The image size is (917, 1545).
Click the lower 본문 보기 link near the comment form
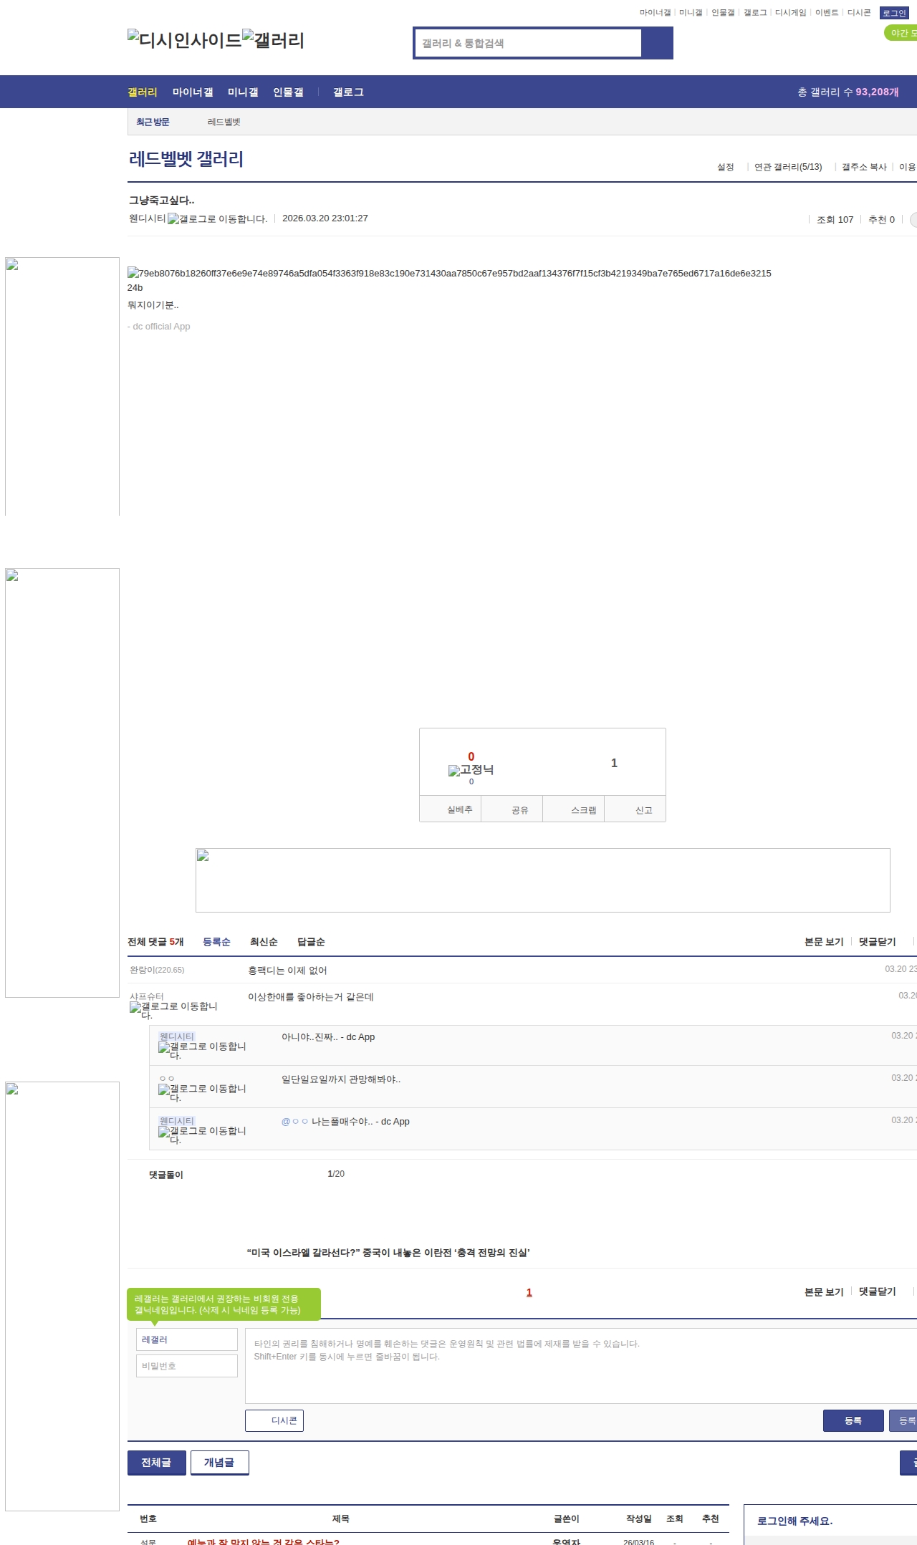[x=824, y=1291]
